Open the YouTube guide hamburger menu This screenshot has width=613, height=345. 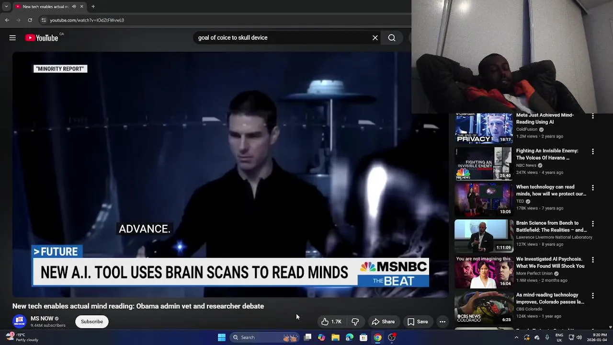12,38
